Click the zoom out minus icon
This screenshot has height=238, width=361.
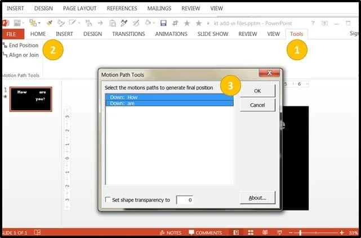point(291,233)
